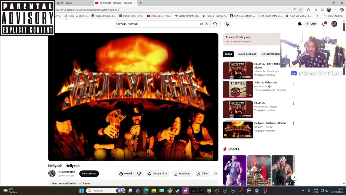This screenshot has height=195, width=346.
Task: Open the Hellyeah (Album) 11 vídeos thumbnail
Action: 238,130
